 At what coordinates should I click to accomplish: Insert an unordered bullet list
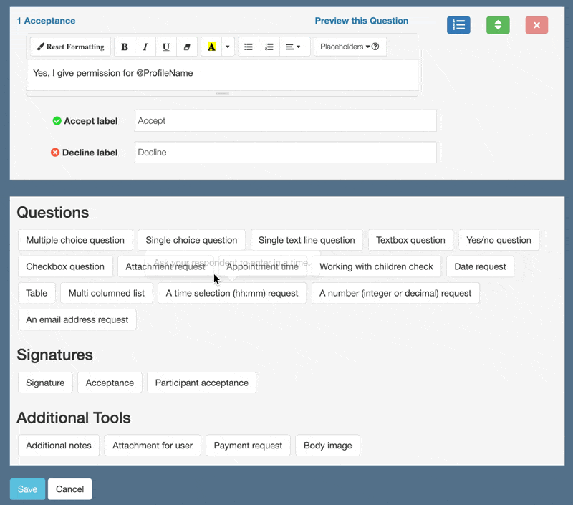[x=249, y=47]
